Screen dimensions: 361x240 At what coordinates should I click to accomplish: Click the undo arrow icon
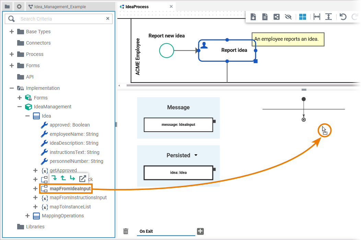tap(343, 17)
